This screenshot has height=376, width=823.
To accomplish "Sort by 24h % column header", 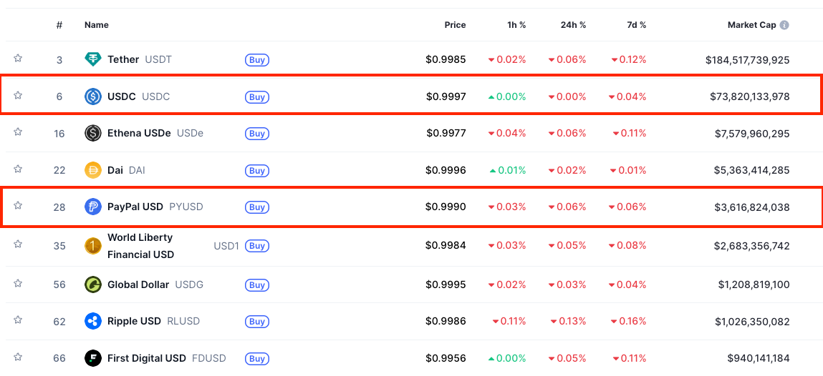I will (573, 25).
